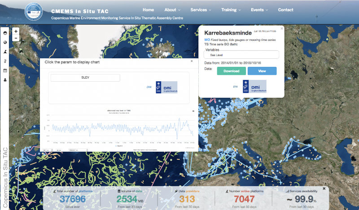
Task: View the Karrebaeksminde data
Action: coord(262,71)
